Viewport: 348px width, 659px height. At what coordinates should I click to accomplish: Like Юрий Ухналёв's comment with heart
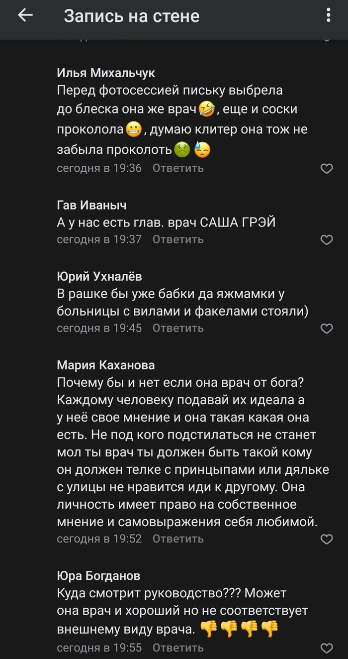click(326, 329)
